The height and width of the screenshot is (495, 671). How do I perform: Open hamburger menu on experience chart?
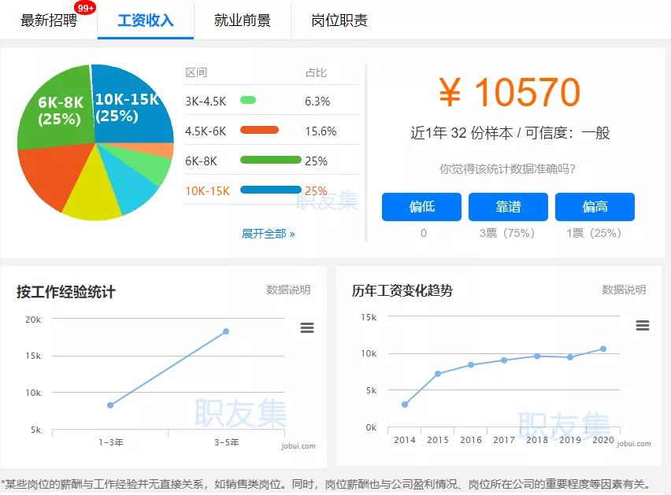coord(307,328)
